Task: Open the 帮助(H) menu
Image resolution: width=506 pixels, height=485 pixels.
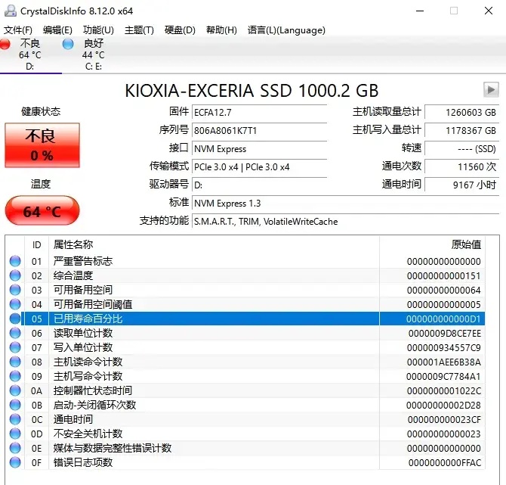Action: pos(221,30)
